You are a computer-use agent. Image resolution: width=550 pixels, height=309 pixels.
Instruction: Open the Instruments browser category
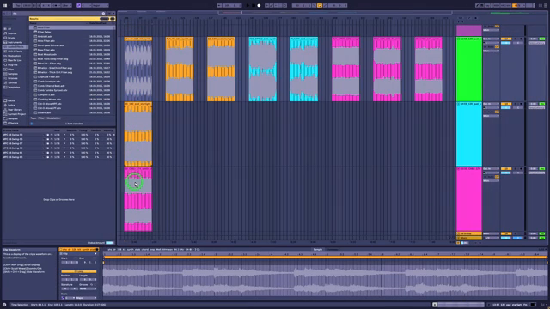15,42
